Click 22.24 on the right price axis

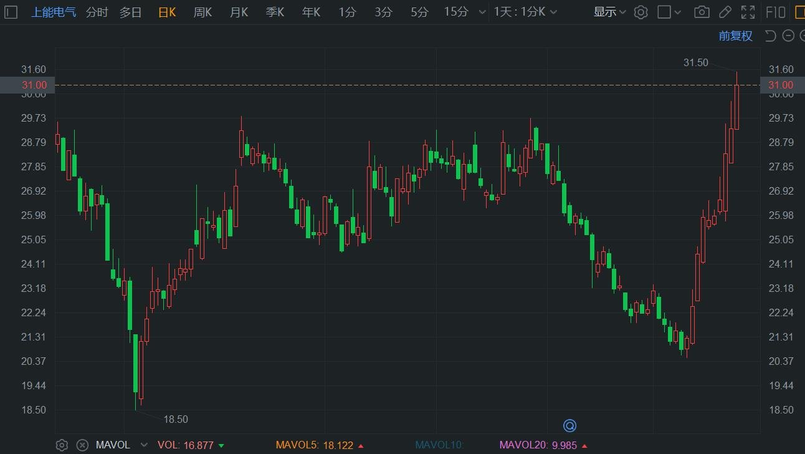coord(781,312)
